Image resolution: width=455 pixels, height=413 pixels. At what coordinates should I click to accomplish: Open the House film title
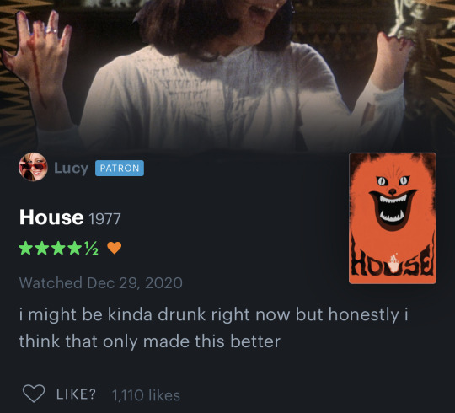coord(51,217)
